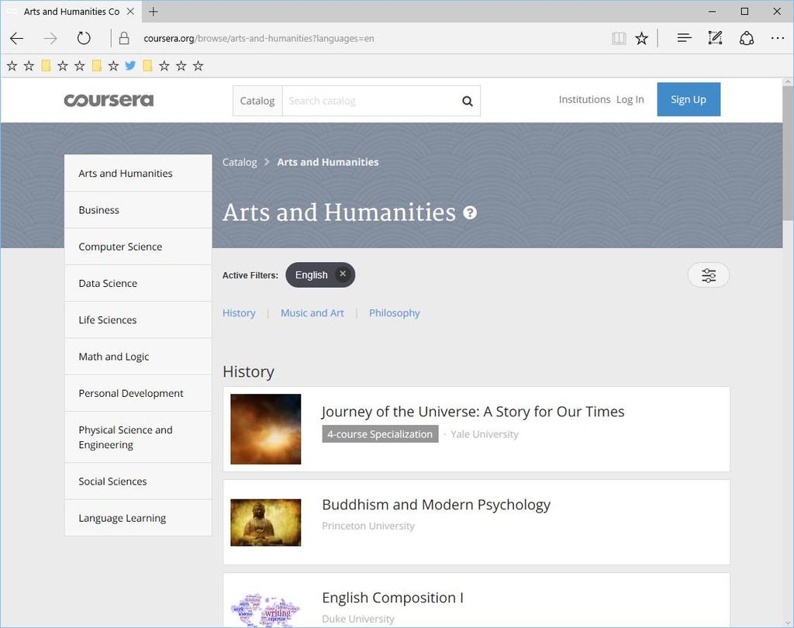Open Journey of the Universe course thumbnail

[266, 429]
